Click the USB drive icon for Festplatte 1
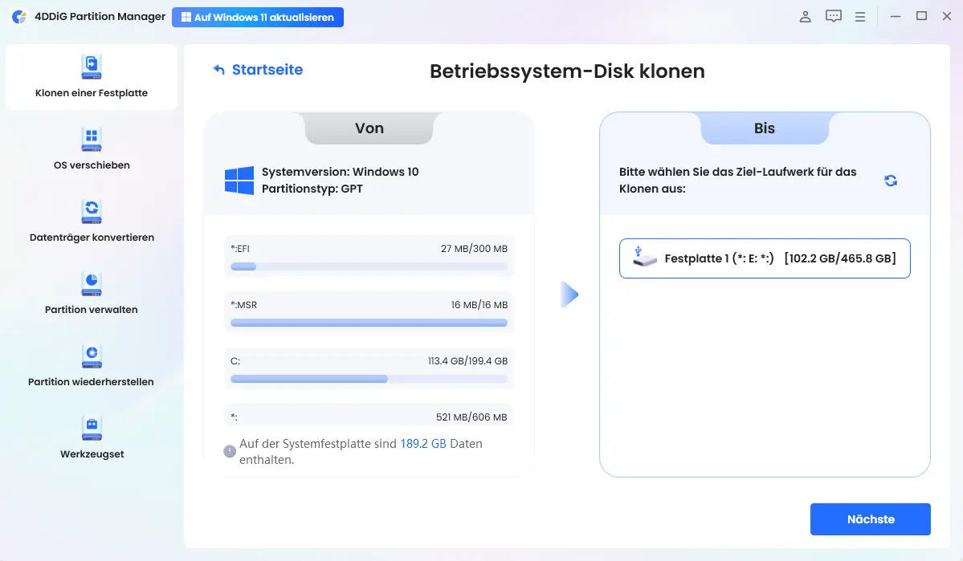 click(643, 257)
